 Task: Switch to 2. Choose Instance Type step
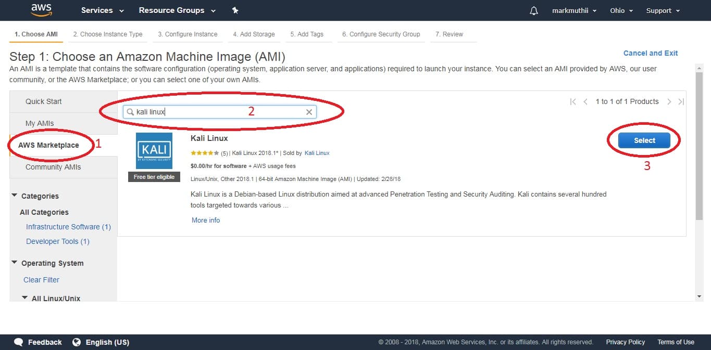108,34
